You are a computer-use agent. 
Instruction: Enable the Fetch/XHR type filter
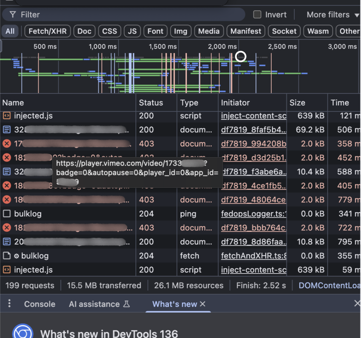[48, 31]
